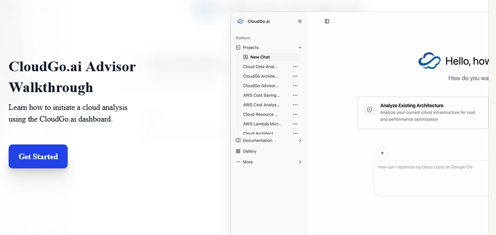Click the Gallery grid icon

[x=238, y=151]
